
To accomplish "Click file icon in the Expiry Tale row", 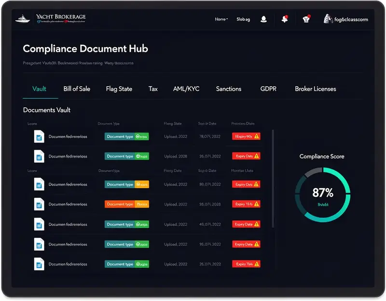I will [39, 264].
